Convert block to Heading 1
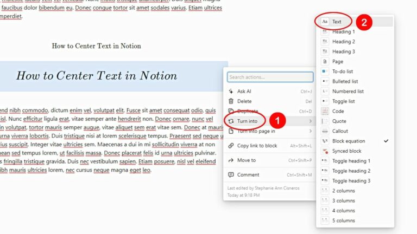 [355, 31]
